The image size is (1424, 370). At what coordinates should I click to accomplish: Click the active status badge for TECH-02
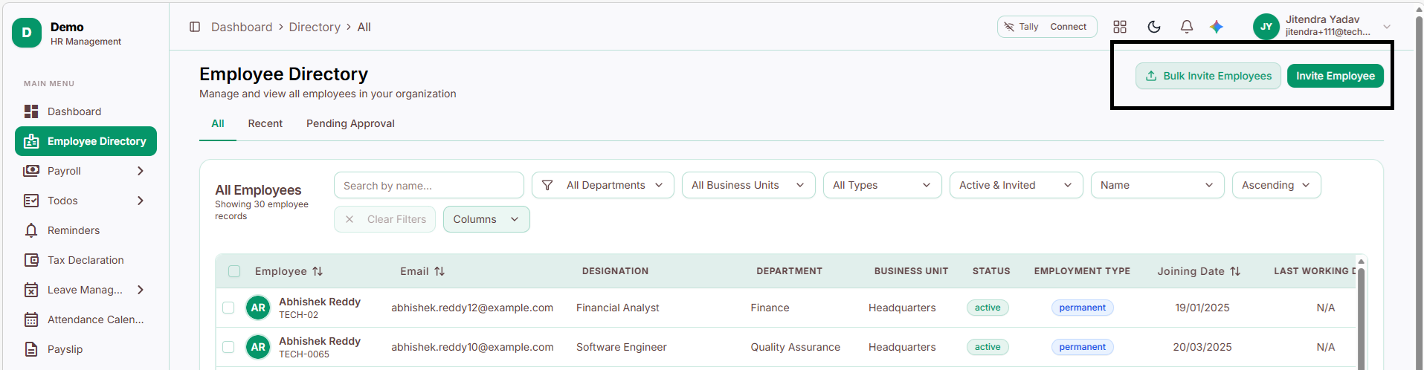click(x=988, y=308)
